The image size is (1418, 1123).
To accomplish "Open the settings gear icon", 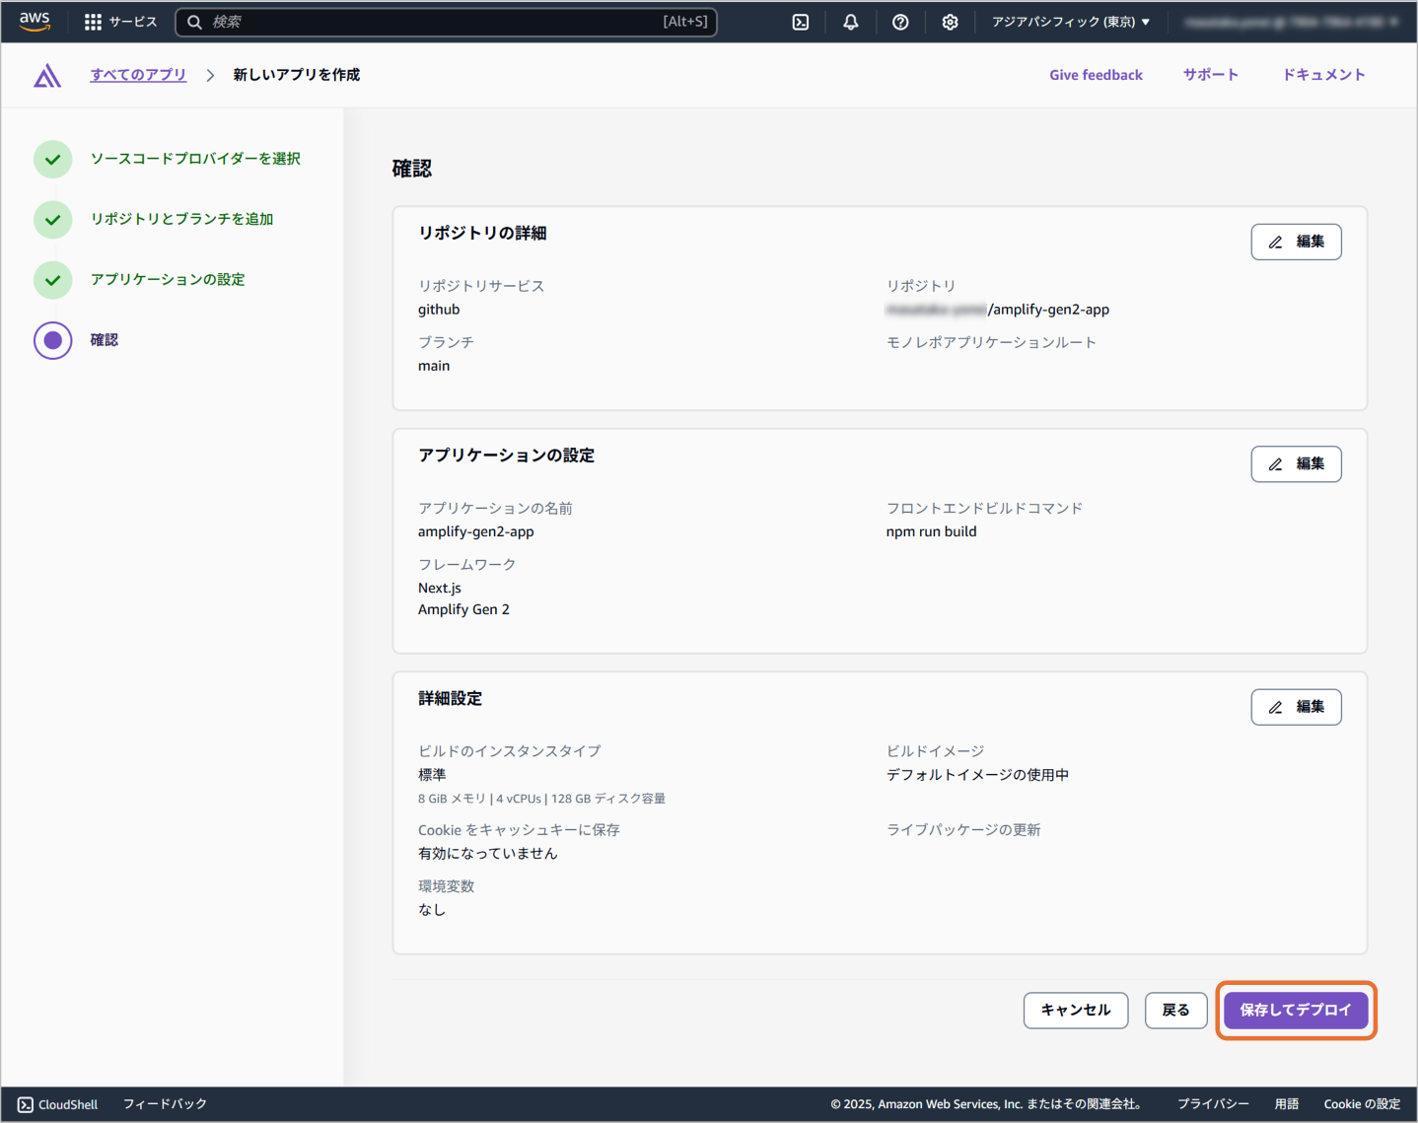I will coord(950,22).
